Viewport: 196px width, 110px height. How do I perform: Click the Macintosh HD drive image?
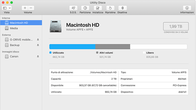[x=56, y=26]
